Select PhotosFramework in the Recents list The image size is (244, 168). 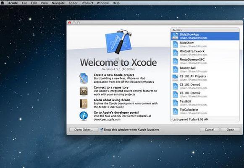click(205, 53)
